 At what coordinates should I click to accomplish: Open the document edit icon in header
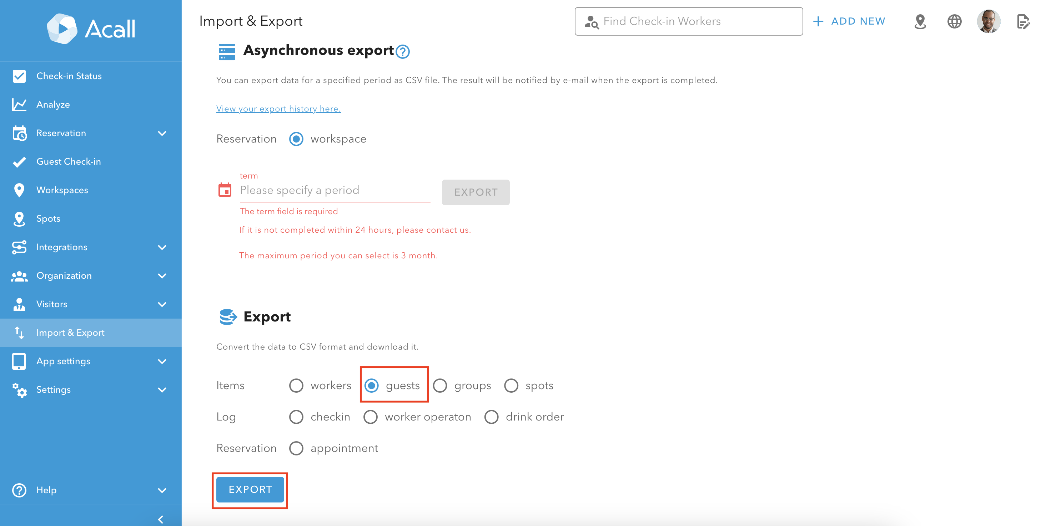pos(1023,21)
